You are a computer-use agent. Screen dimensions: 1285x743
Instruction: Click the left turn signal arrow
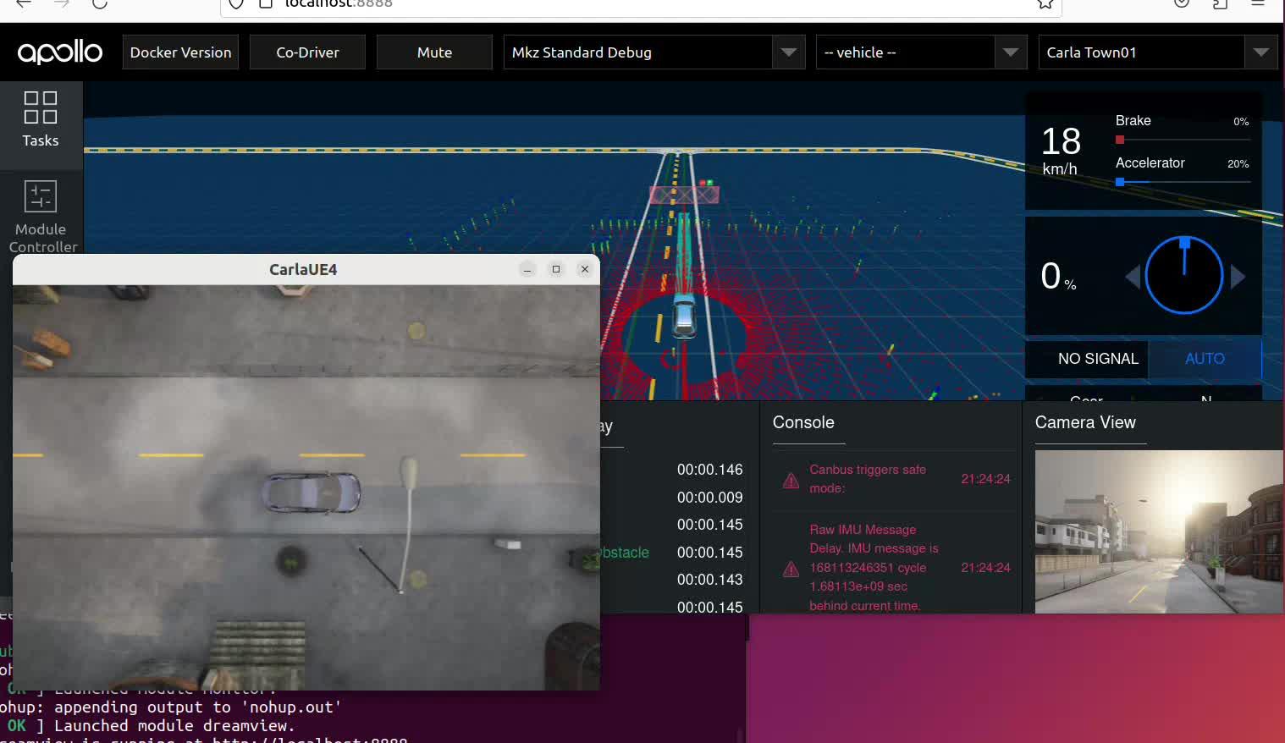[1133, 277]
